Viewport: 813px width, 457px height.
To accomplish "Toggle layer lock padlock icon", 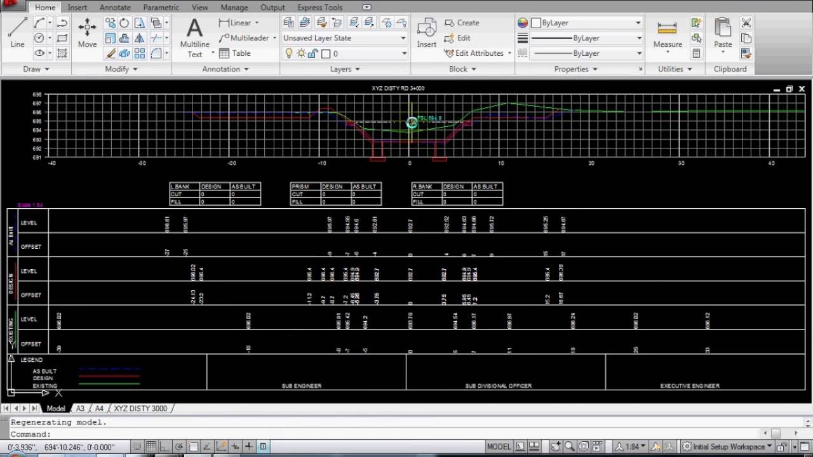I will 312,54.
